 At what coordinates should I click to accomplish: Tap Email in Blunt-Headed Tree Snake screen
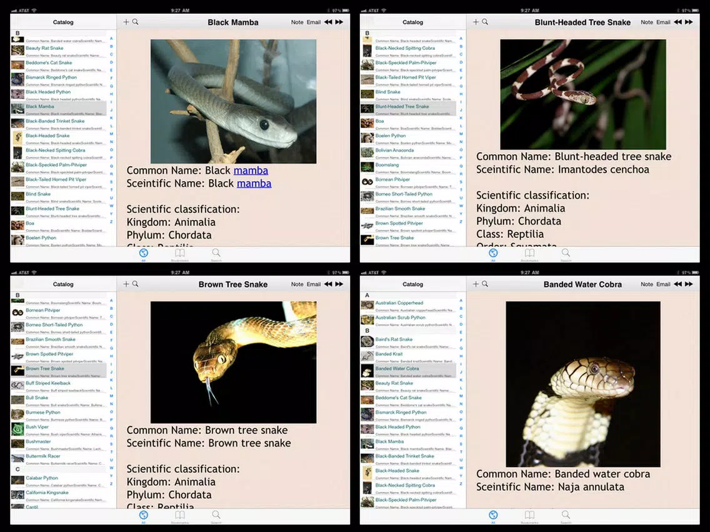663,22
